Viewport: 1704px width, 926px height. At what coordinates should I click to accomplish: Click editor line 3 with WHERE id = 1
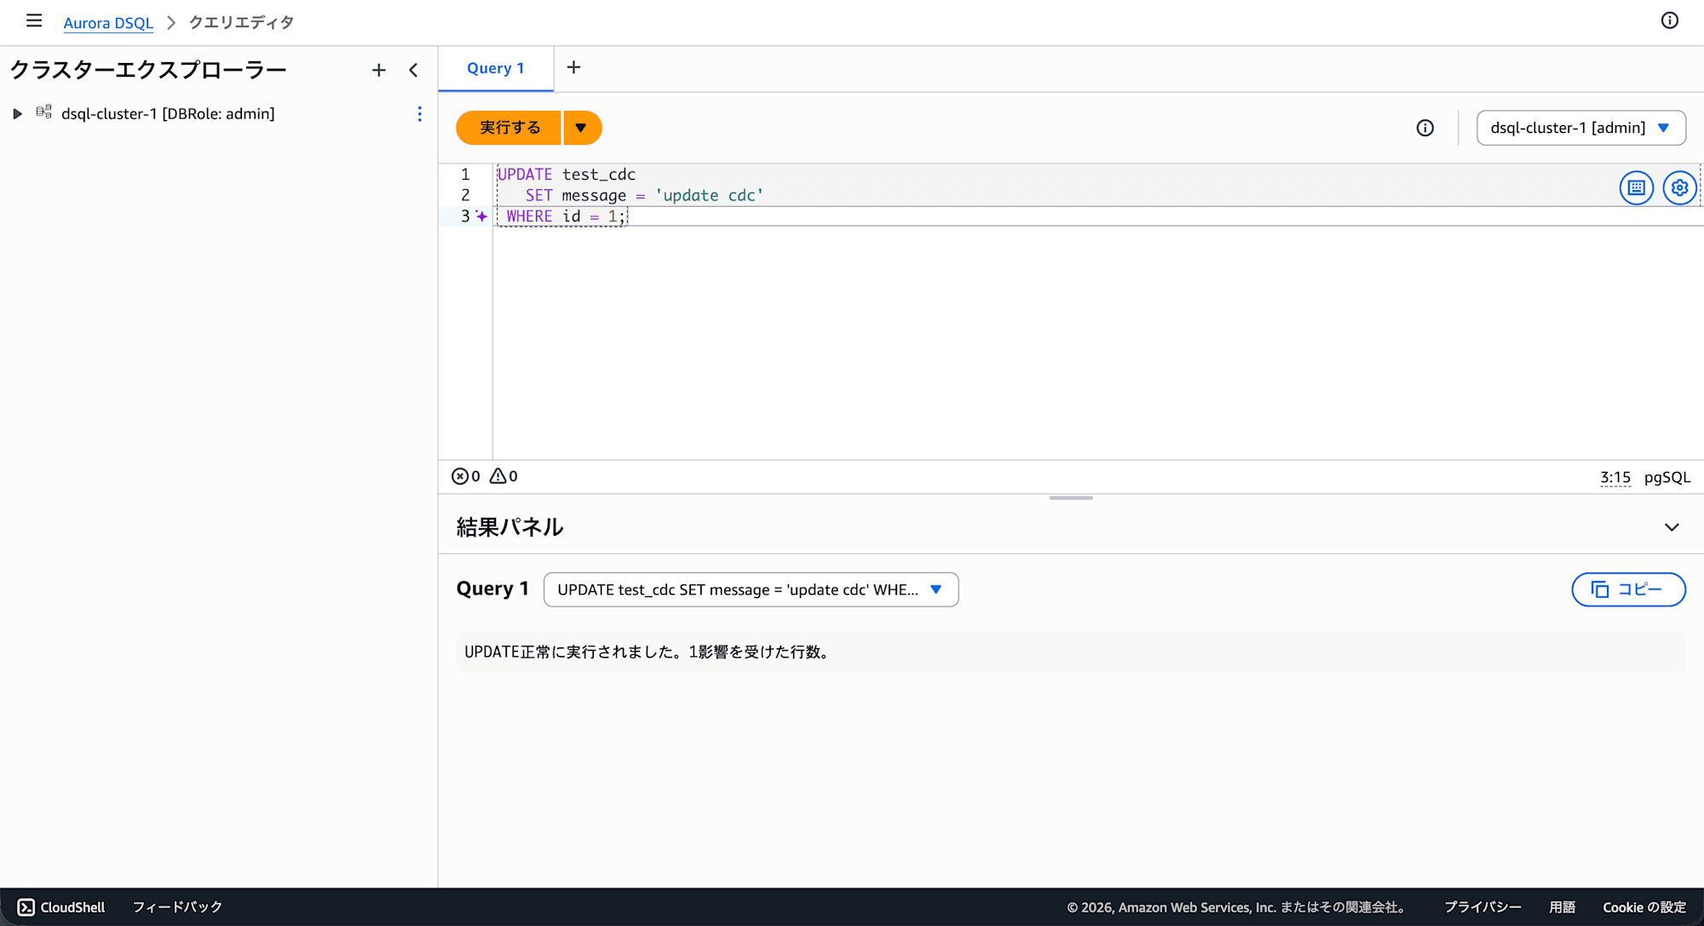pos(566,216)
